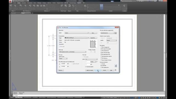Select the Top Silkscreen layout tab
176x99 pixels.
point(19,97)
